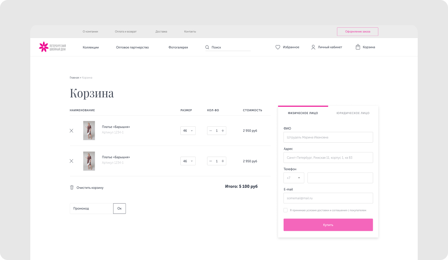This screenshot has height=260, width=448.
Task: Decrease quantity of the first dress row
Action: point(211,131)
